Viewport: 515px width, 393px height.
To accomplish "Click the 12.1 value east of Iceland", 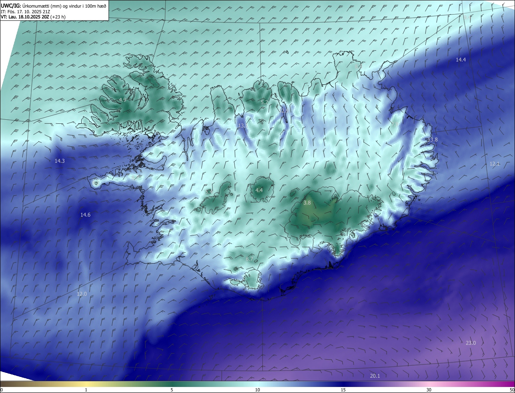I will (494, 164).
